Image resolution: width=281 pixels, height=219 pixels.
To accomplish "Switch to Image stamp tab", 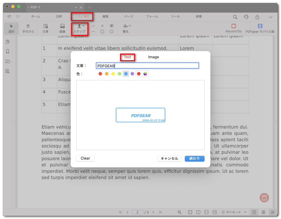I will pos(153,57).
